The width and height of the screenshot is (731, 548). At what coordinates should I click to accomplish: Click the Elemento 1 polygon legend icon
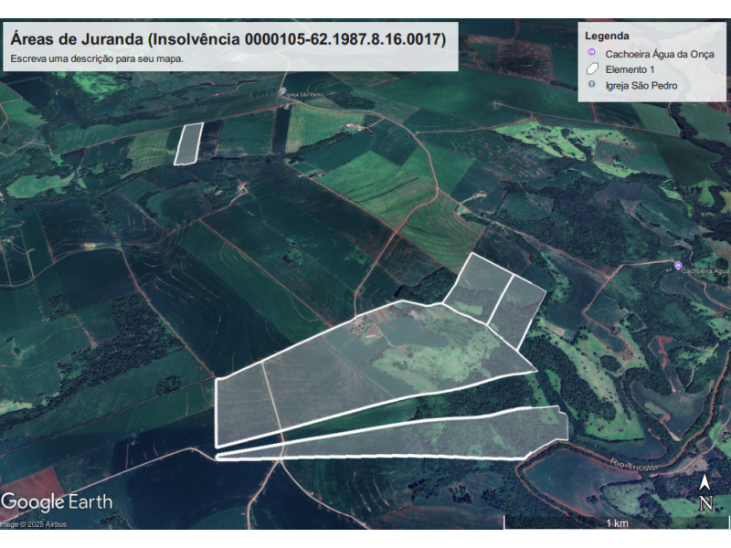tap(592, 69)
